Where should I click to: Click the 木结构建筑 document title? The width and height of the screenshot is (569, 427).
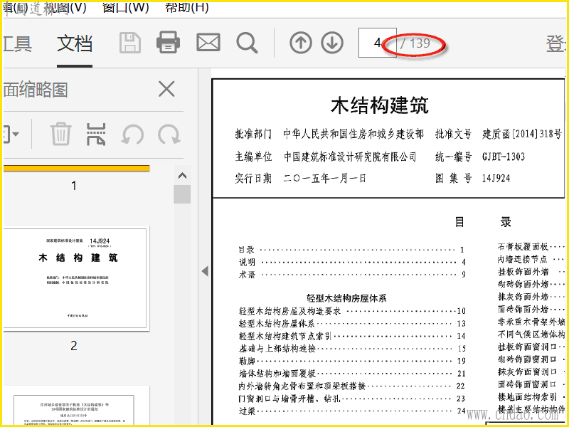(x=380, y=105)
